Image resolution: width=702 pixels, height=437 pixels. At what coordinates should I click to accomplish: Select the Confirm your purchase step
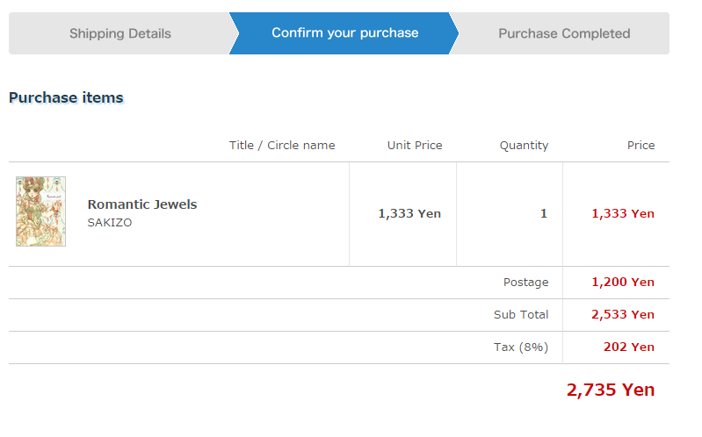point(344,33)
